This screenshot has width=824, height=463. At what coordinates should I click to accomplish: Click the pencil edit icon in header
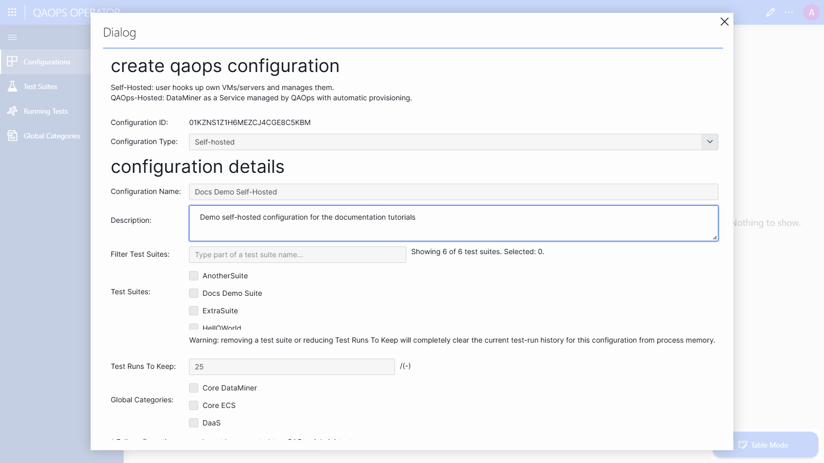770,12
